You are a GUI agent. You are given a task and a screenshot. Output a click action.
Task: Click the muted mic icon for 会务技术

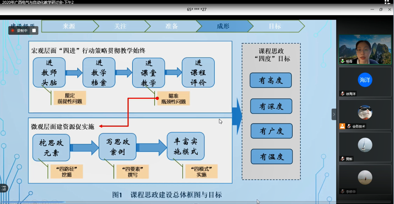coord(349,126)
